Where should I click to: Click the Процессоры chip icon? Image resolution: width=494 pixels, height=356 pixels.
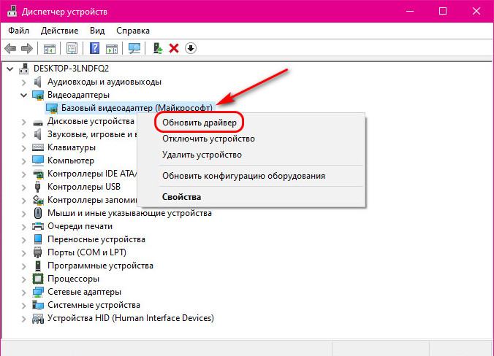pos(38,279)
